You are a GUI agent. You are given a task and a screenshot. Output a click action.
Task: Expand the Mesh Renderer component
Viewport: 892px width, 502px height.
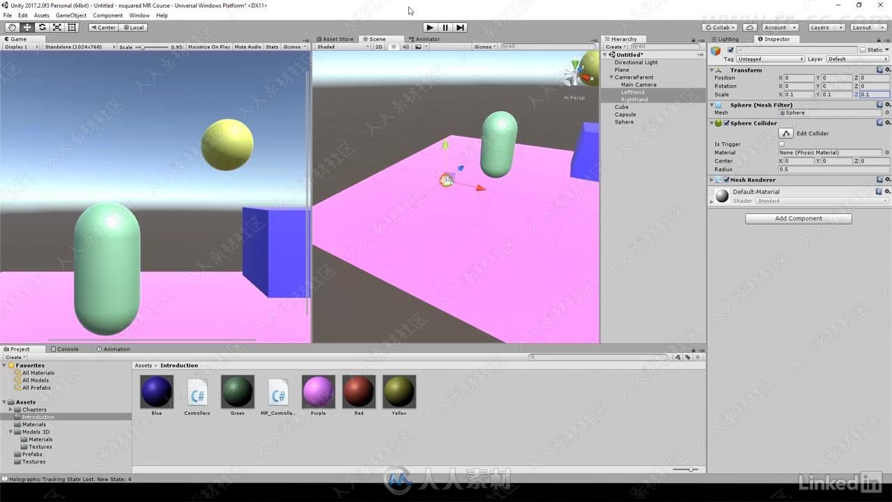click(712, 180)
